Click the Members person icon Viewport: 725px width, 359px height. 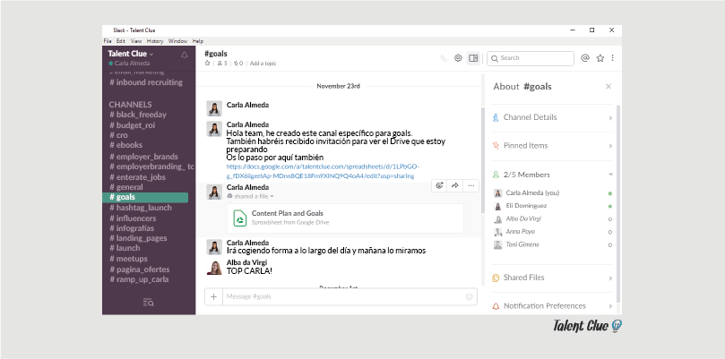pos(496,175)
